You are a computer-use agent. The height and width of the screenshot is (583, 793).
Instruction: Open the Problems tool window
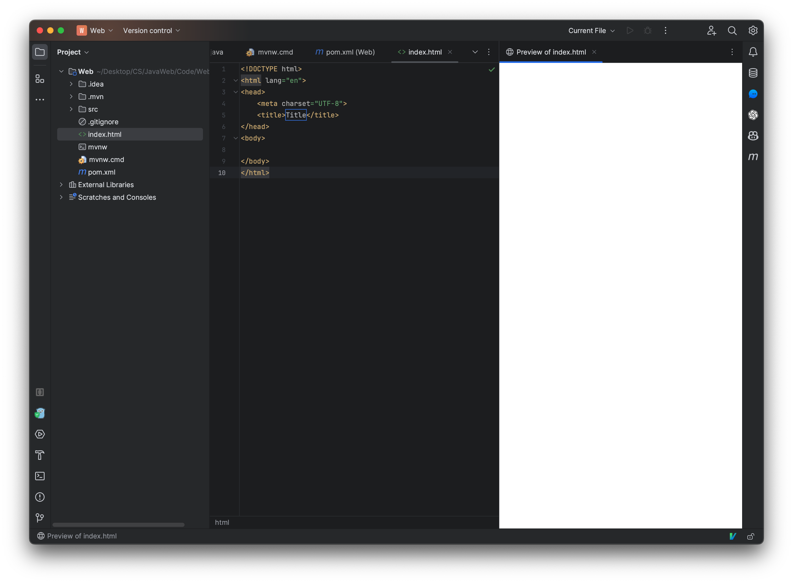(40, 497)
